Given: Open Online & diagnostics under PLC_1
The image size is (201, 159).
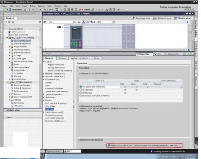Looking at the screenshot, I should coord(22,44).
